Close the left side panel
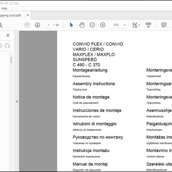 [8, 35]
